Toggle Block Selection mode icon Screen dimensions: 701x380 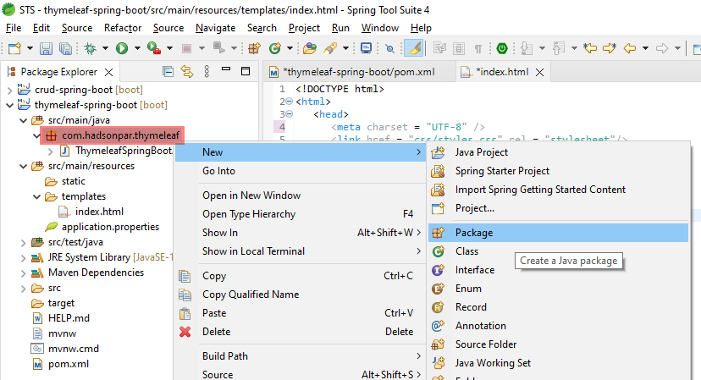459,48
